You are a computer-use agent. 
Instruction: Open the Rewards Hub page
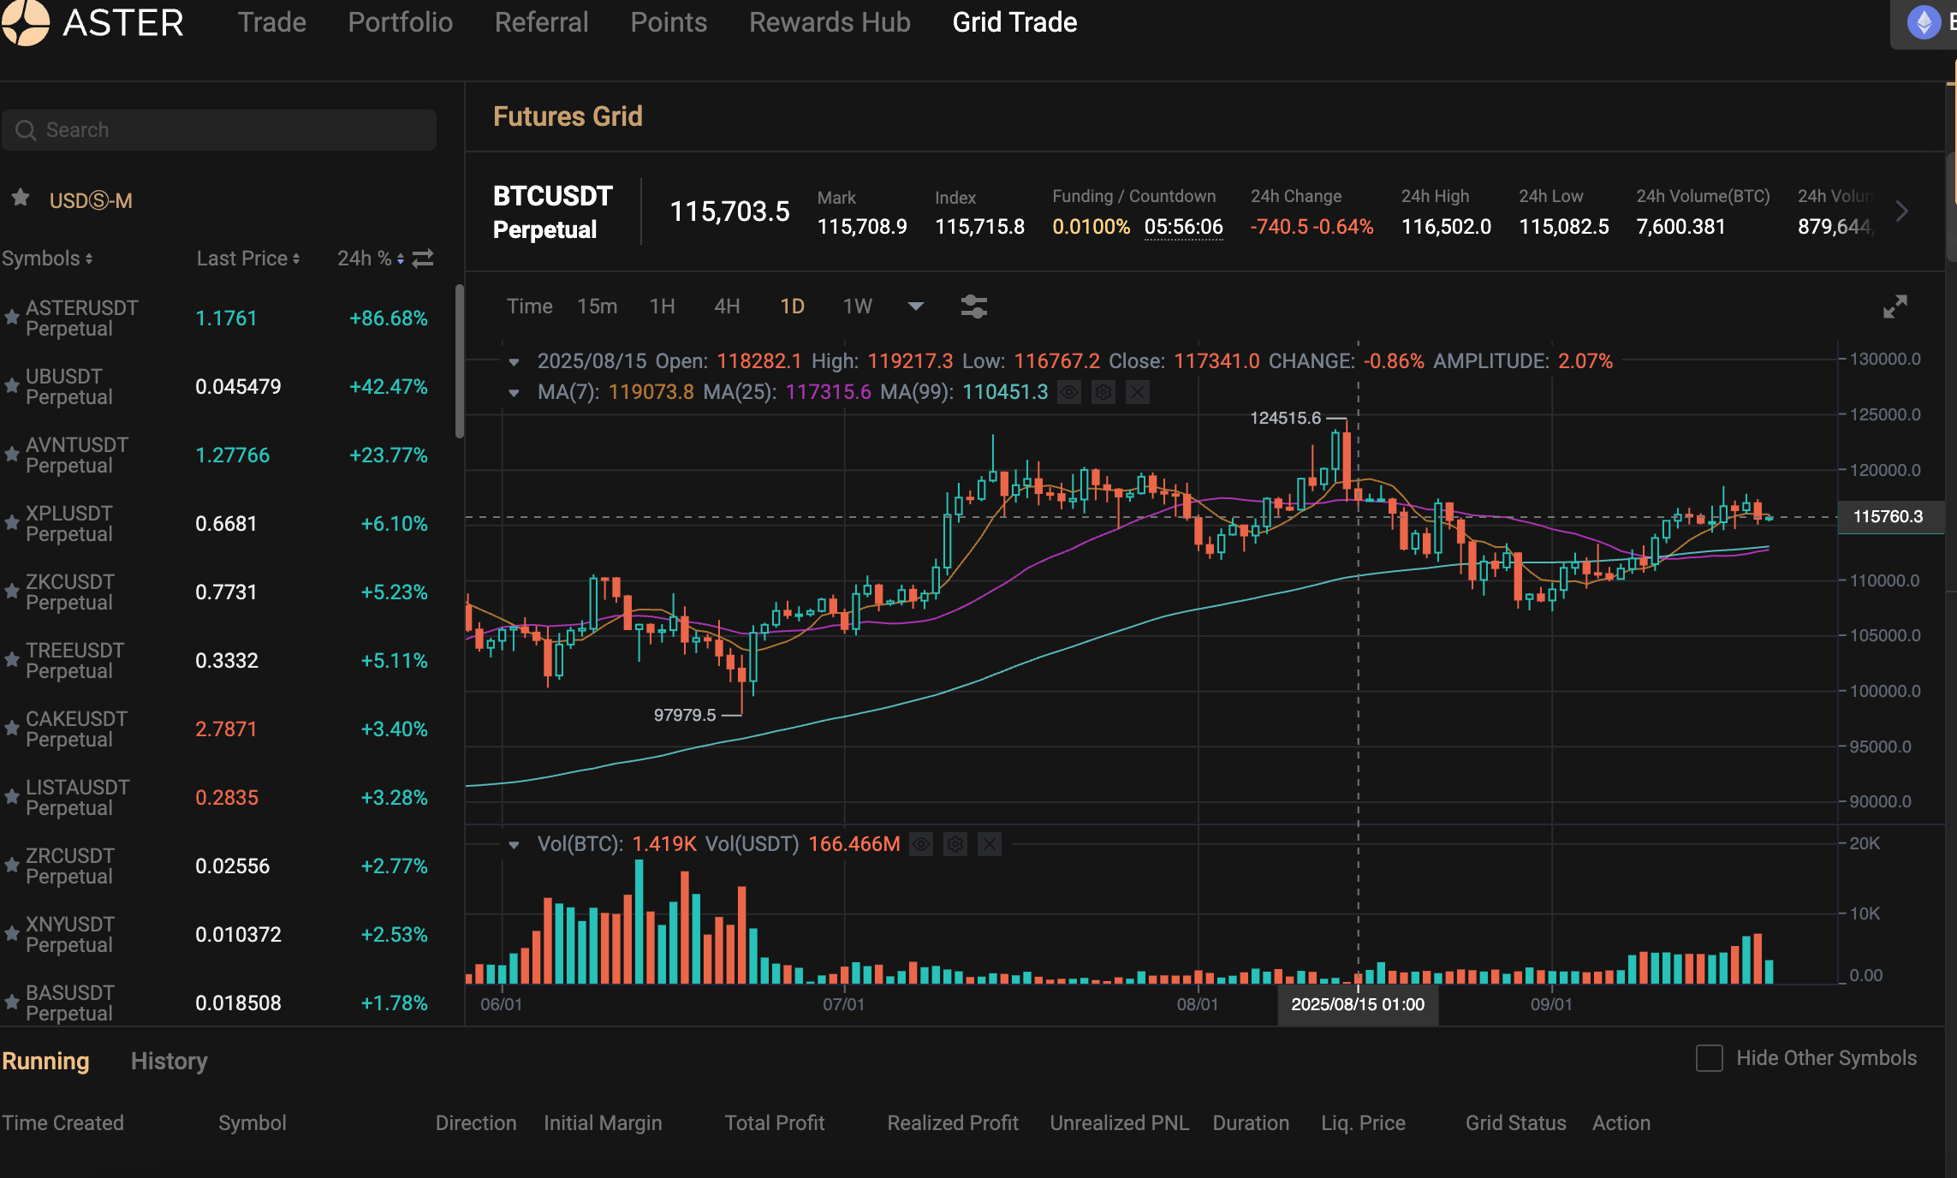click(x=830, y=22)
